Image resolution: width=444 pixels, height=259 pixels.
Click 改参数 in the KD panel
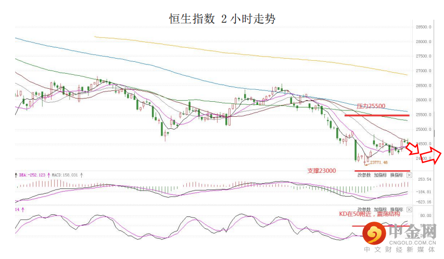point(364,208)
